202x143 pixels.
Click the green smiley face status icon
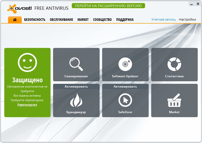click(27, 62)
